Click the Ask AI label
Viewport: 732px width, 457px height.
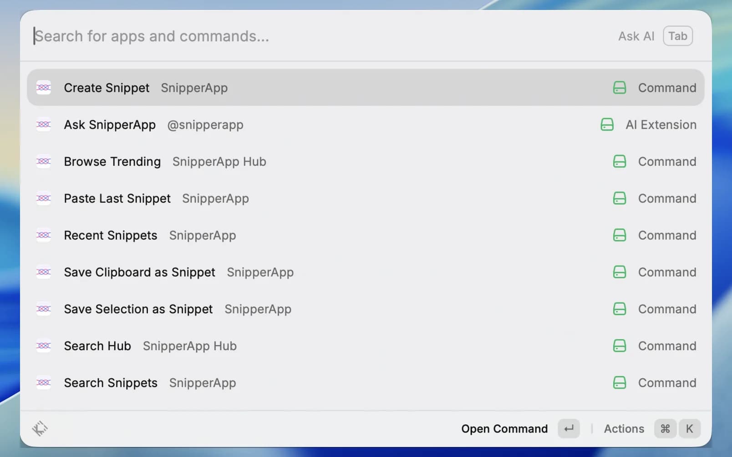click(636, 36)
